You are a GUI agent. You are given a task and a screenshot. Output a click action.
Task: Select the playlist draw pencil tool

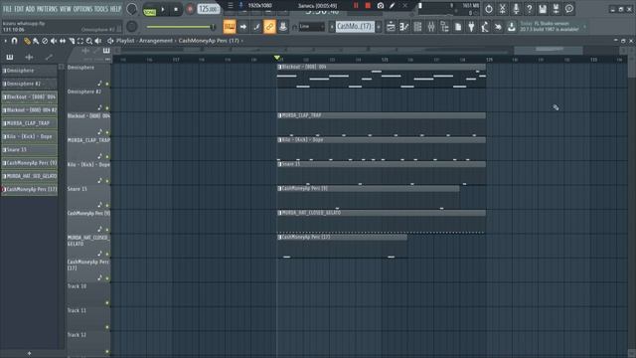point(27,41)
